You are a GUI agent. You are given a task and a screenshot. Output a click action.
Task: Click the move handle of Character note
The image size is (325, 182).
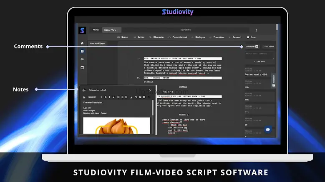[x=84, y=90]
